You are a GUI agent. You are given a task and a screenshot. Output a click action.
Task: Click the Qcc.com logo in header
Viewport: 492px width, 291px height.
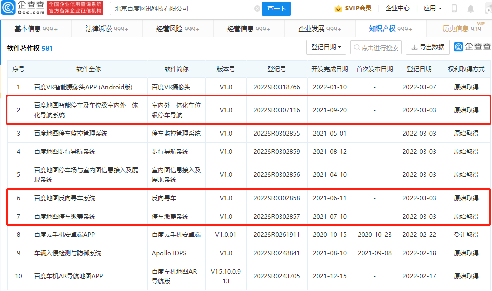click(x=23, y=8)
